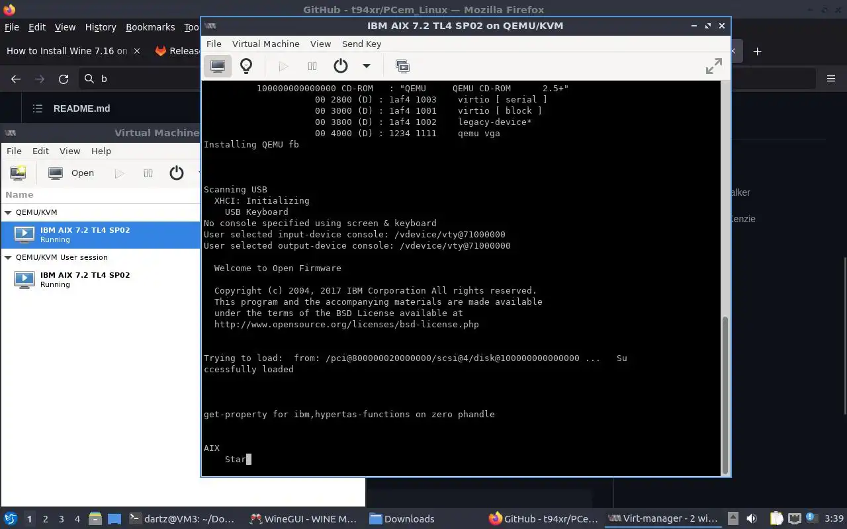Screen dimensions: 847x529
Task: Open Firefox File menu
Action: (12, 27)
